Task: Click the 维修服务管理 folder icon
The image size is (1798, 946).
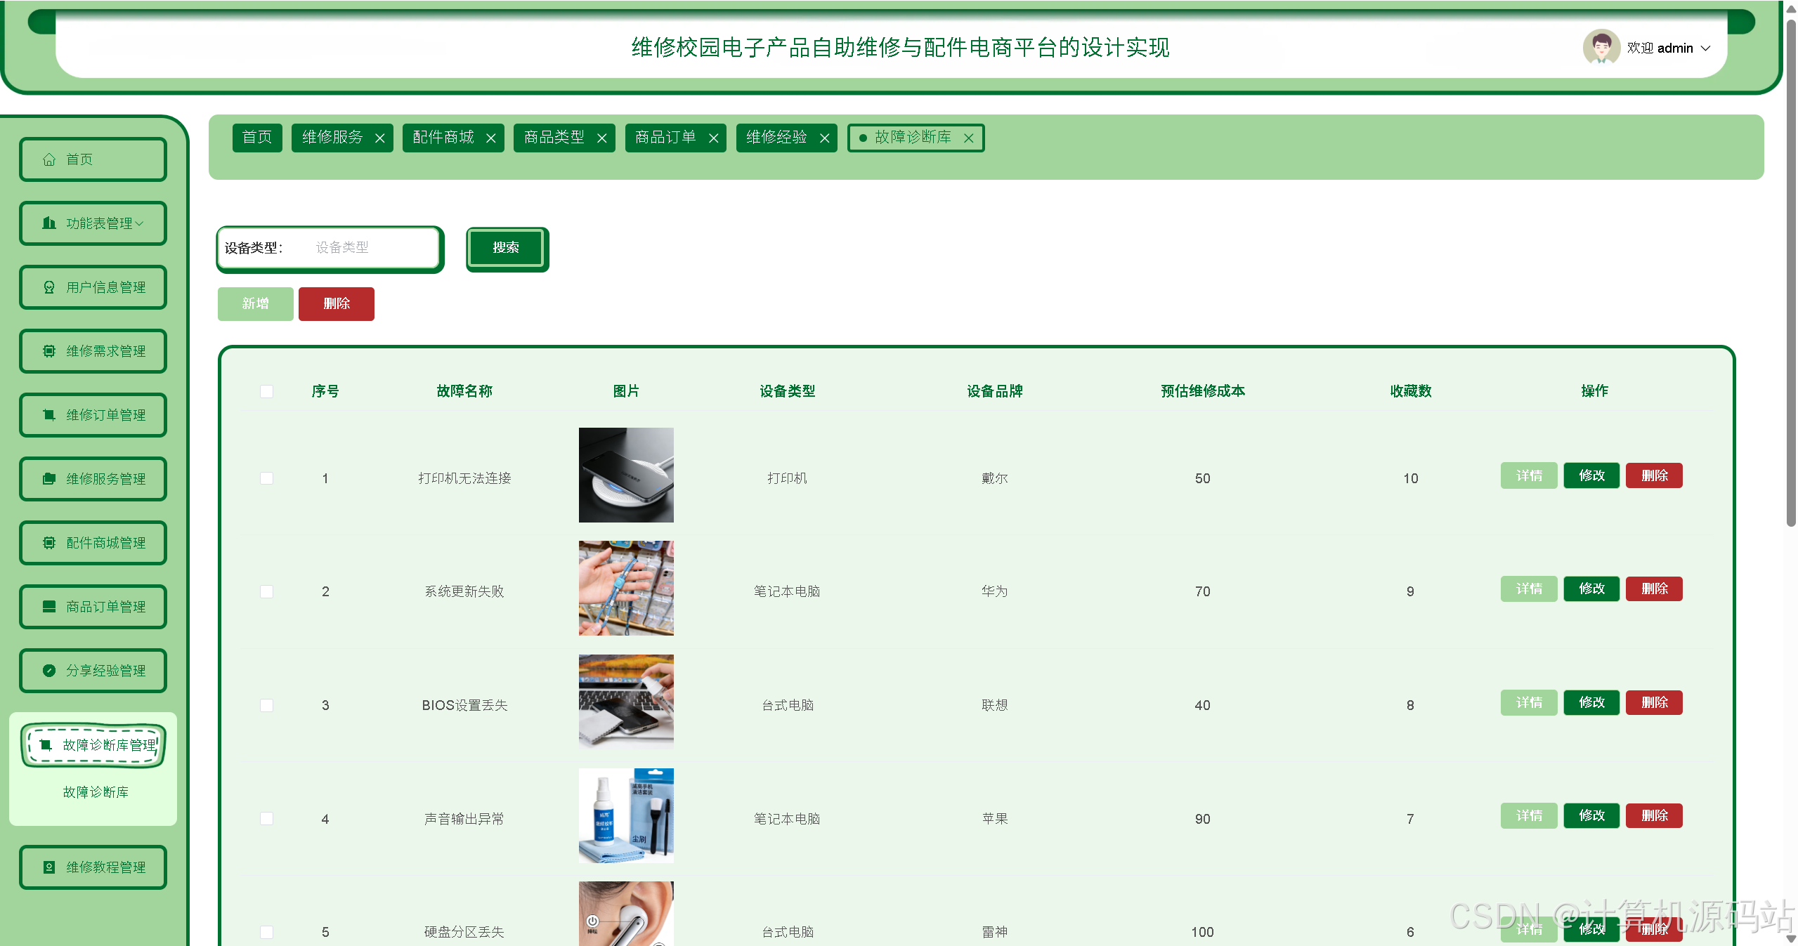Action: 49,479
